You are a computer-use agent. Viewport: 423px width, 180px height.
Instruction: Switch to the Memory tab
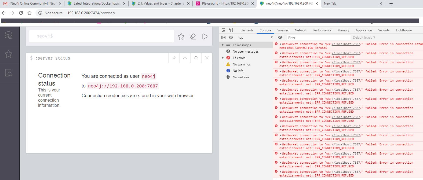pos(344,30)
